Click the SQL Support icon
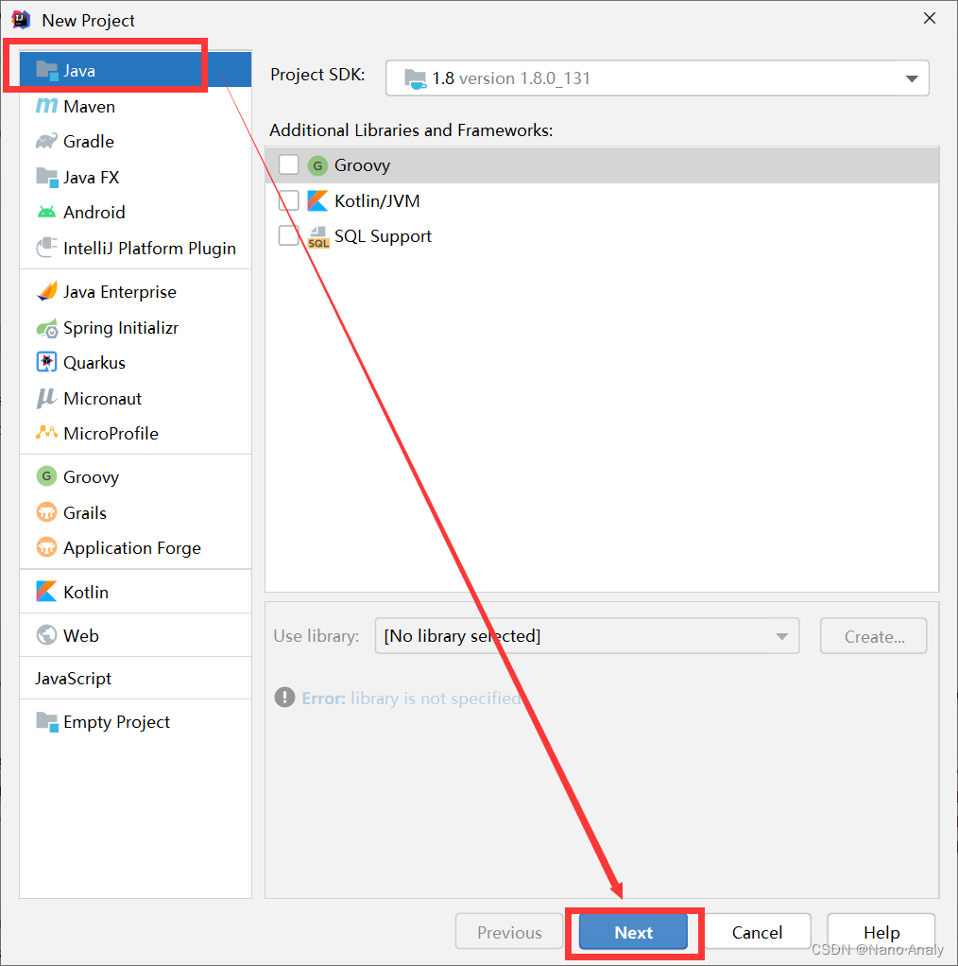 [x=318, y=236]
